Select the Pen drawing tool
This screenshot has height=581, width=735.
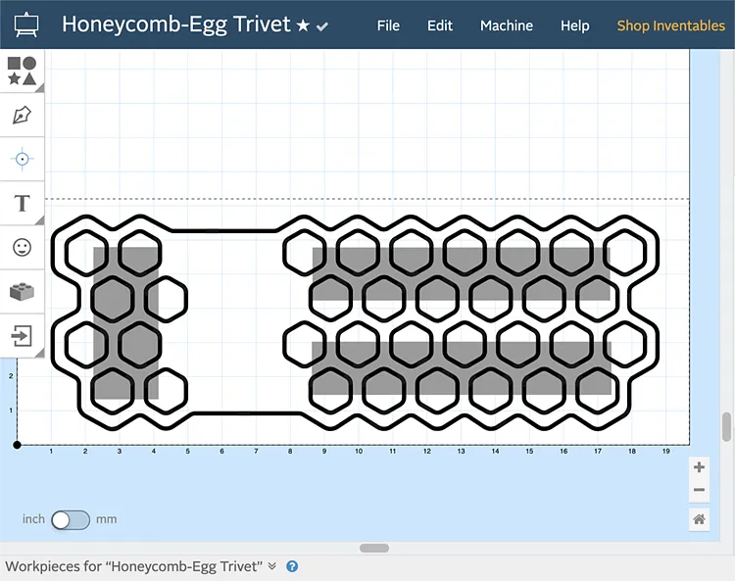point(22,115)
